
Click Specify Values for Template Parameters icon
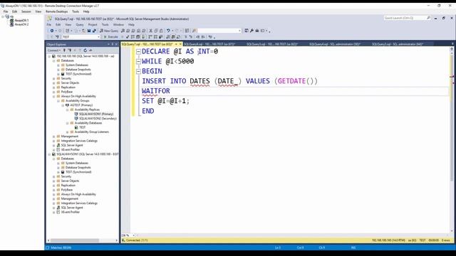210,37
